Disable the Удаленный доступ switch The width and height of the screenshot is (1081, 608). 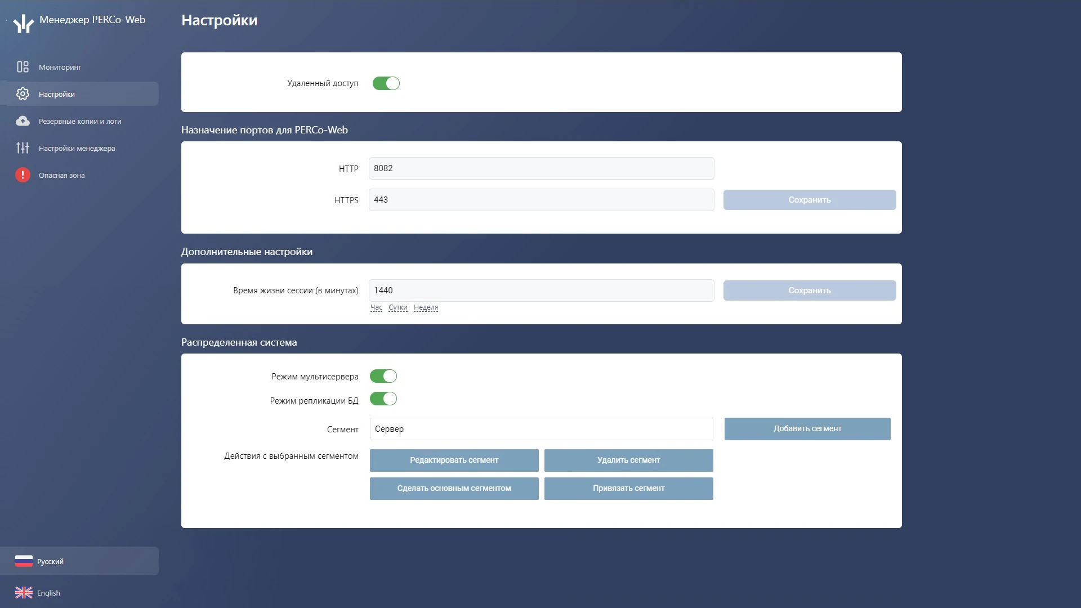[x=386, y=83]
